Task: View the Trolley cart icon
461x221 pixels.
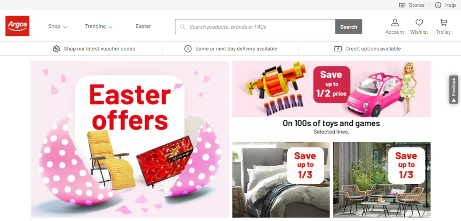Action: 443,22
